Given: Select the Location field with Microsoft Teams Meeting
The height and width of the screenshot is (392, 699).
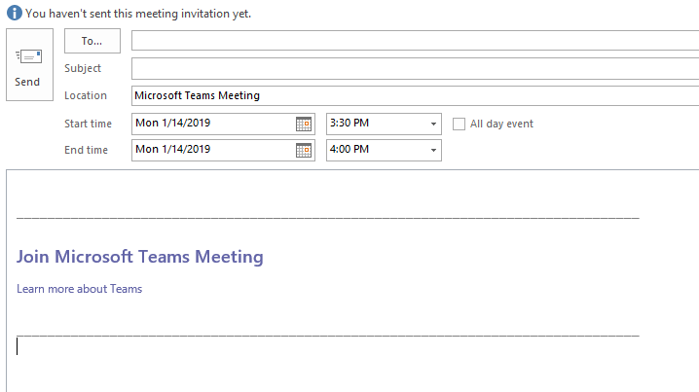Looking at the screenshot, I should point(414,95).
